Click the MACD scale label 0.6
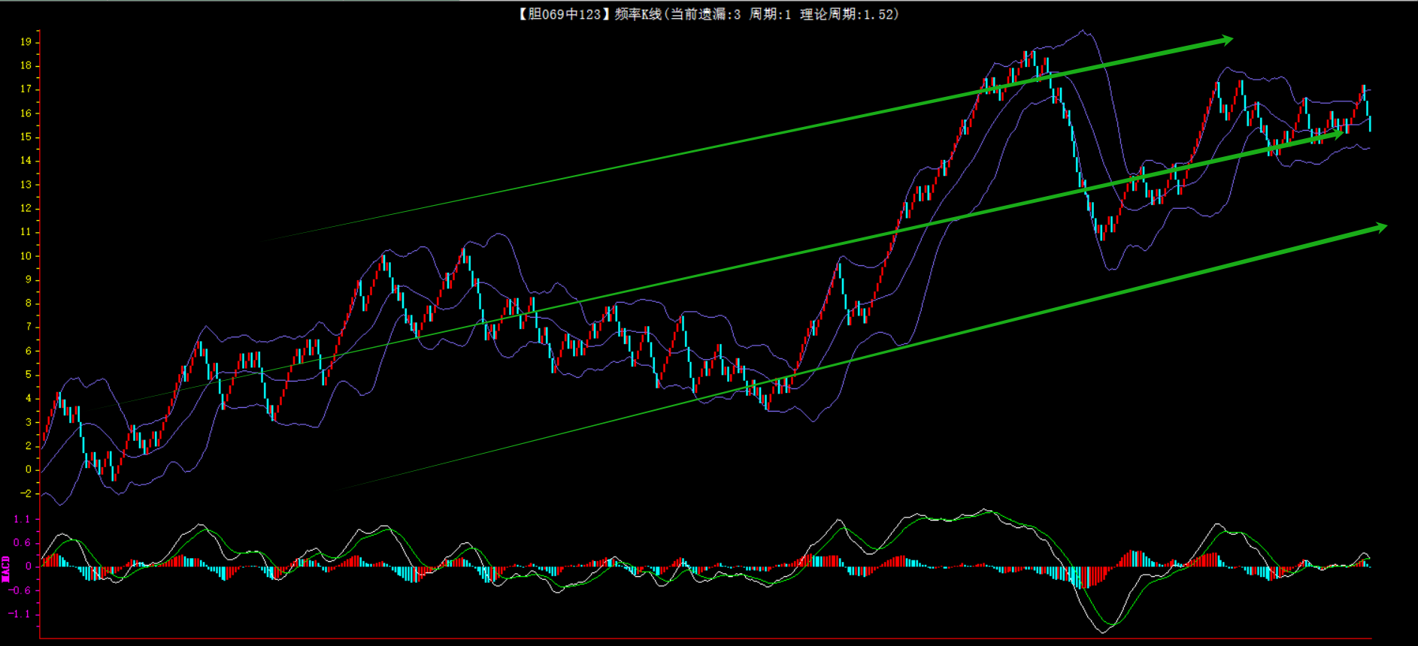Screen dimensions: 1418x646 pos(22,542)
